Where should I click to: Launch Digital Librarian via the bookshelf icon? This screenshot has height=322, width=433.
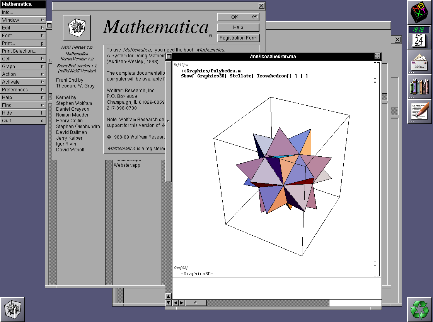419,87
